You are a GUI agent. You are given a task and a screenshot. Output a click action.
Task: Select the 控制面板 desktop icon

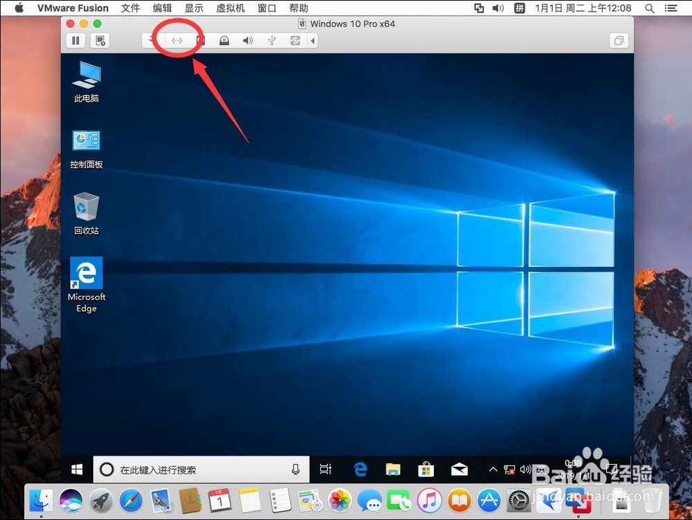coord(86,149)
